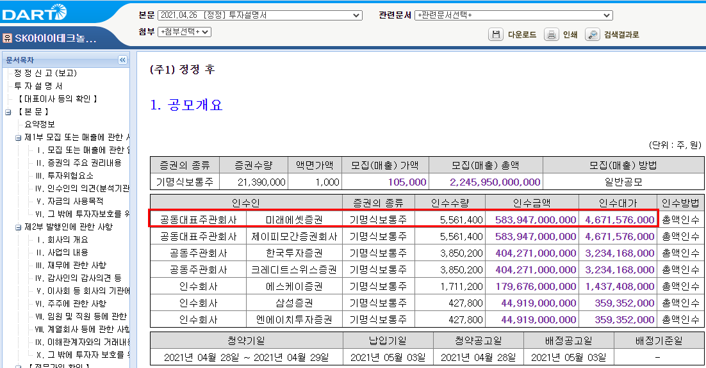Image resolution: width=706 pixels, height=368 pixels.
Task: Open VIII. 계열회사 등에 관한 사항
Action: (x=83, y=329)
